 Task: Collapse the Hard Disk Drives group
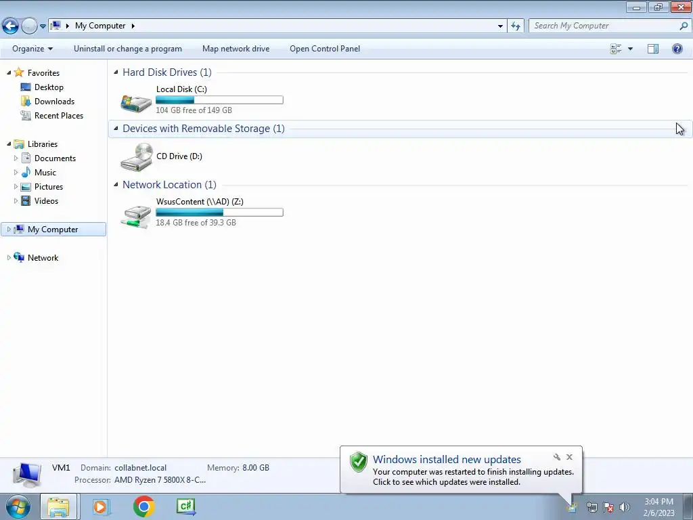pos(116,72)
